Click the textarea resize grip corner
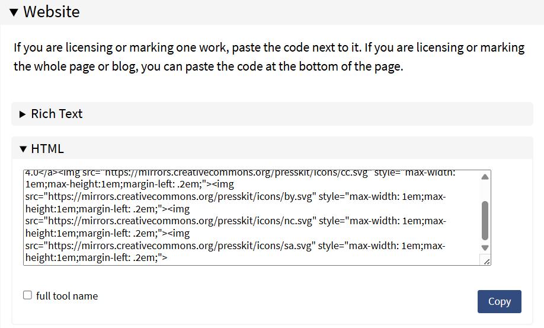Image resolution: width=544 pixels, height=328 pixels. (487, 262)
